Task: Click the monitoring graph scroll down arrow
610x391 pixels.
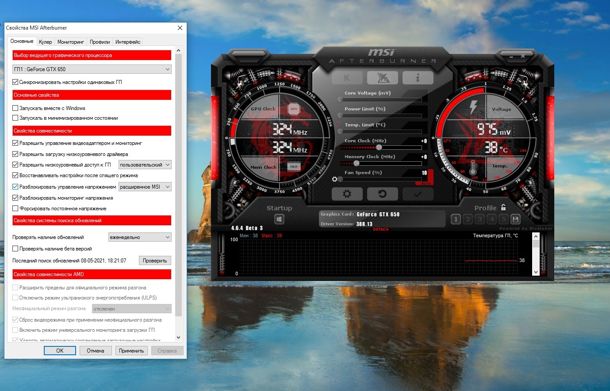Action: pyautogui.click(x=536, y=272)
